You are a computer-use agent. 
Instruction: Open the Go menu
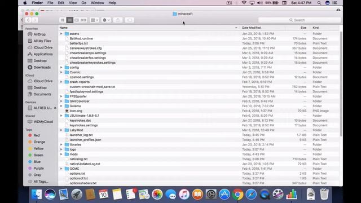coord(84,3)
